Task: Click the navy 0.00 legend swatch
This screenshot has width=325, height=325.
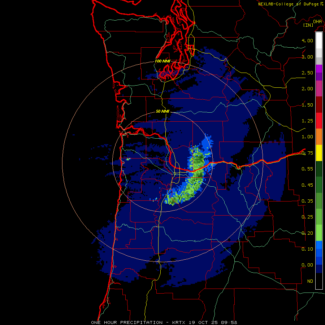Action: pos(319,269)
